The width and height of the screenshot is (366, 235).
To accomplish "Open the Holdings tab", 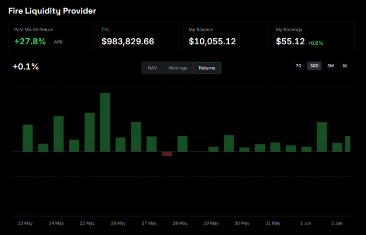I will [178, 68].
